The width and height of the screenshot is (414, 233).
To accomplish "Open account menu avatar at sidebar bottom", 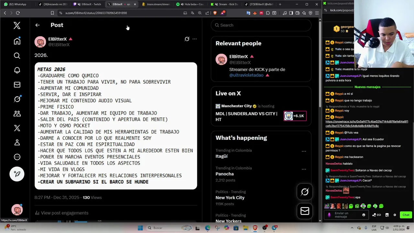I will pyautogui.click(x=17, y=210).
